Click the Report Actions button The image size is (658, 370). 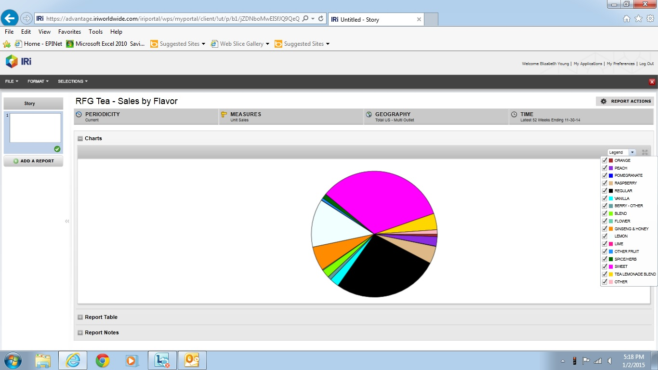(625, 101)
